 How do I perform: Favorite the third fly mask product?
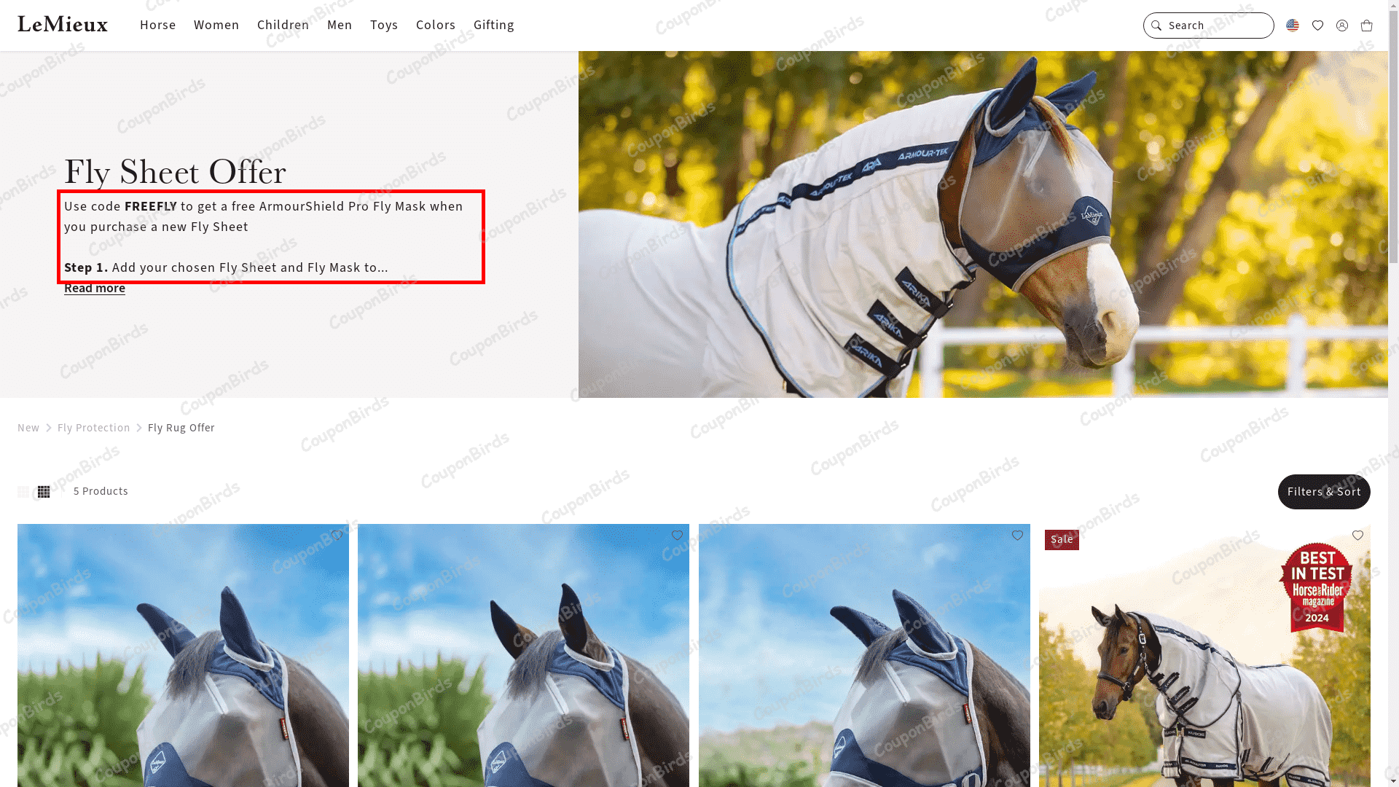click(1017, 536)
